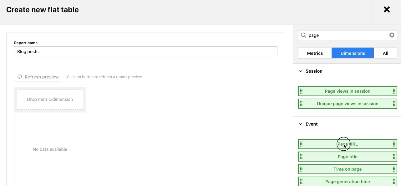Click the 'Report name' label
401x186 pixels.
coord(26,43)
